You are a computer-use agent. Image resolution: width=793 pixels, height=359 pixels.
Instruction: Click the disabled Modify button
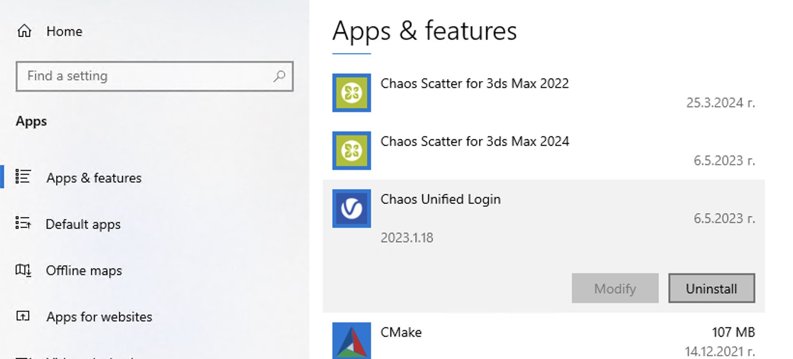(615, 289)
